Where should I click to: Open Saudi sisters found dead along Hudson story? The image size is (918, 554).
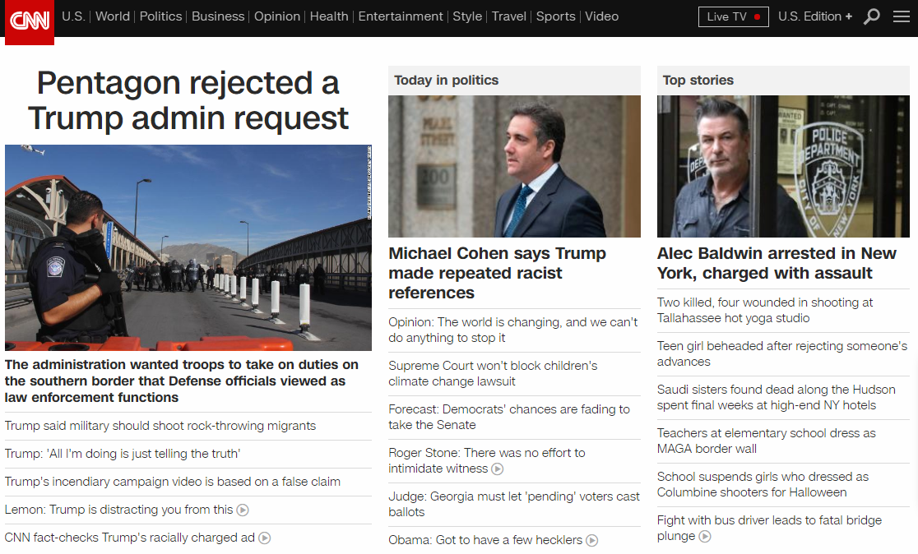777,397
